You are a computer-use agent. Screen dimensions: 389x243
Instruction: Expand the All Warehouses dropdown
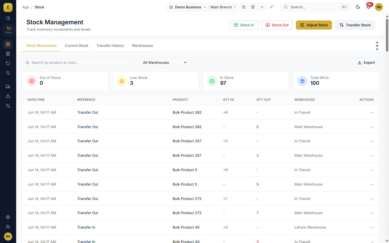[163, 63]
